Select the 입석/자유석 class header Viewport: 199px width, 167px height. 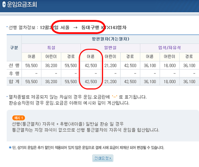pyautogui.click(x=170, y=48)
